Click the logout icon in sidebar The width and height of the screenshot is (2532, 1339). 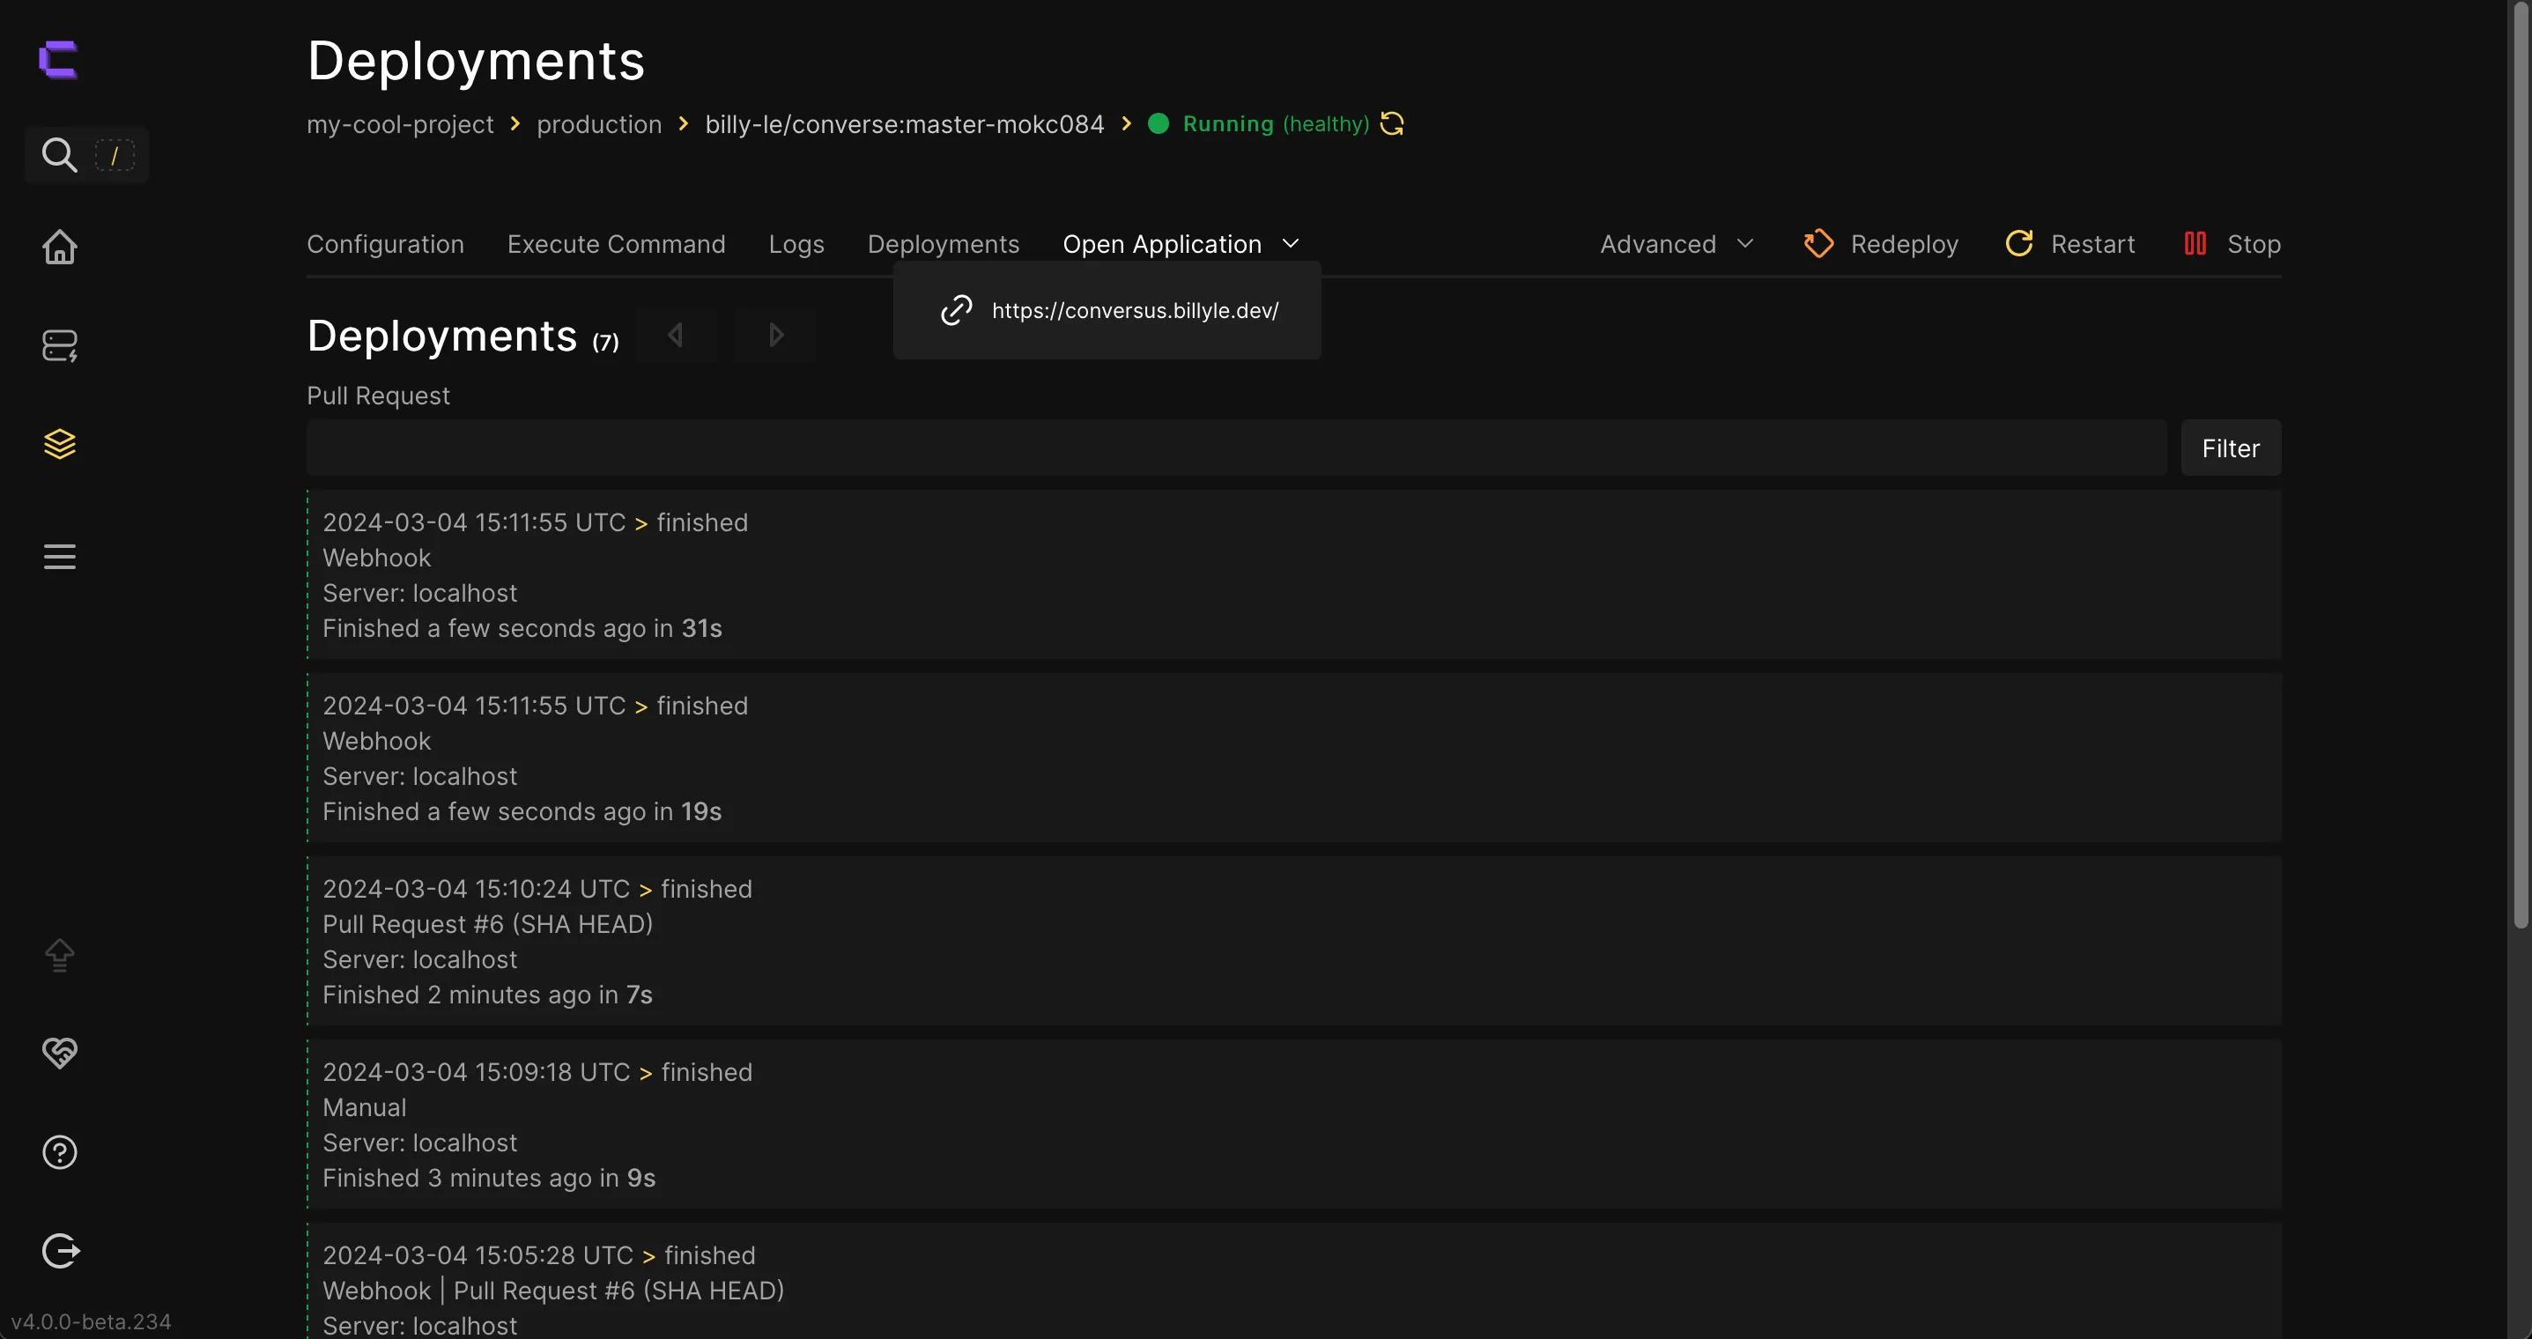coord(59,1251)
